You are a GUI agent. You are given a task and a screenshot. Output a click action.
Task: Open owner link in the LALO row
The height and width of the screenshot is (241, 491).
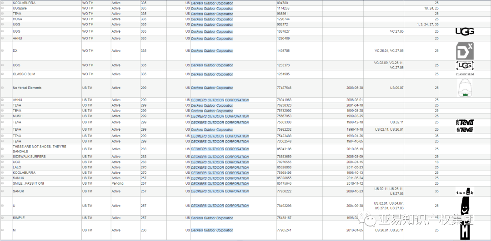(x=220, y=167)
